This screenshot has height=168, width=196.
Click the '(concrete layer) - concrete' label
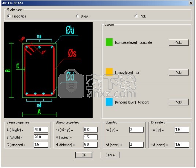(x=133, y=42)
